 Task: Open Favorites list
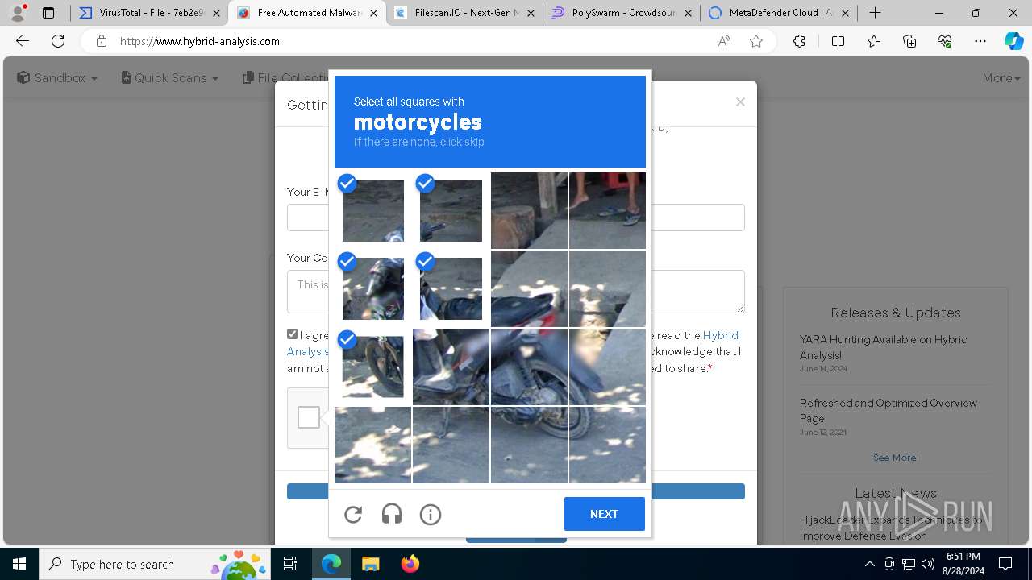pos(874,41)
